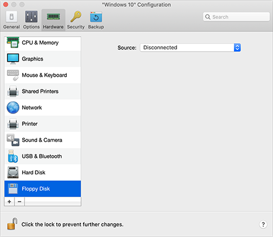
Task: Select Hard Disk text label
Action: coord(34,173)
